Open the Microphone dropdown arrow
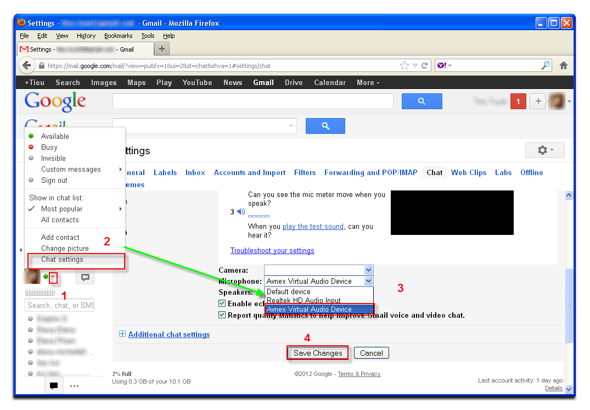This screenshot has width=590, height=410. click(368, 281)
